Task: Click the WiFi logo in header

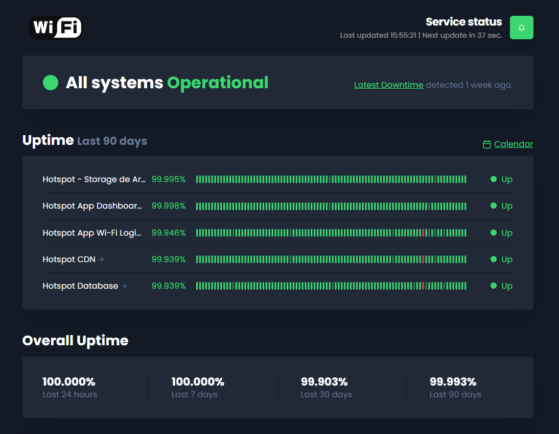Action: pos(56,28)
